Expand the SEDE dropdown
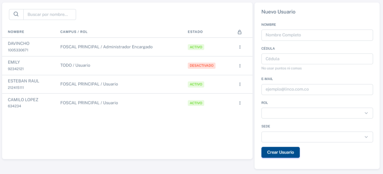The image size is (383, 174). point(317,137)
